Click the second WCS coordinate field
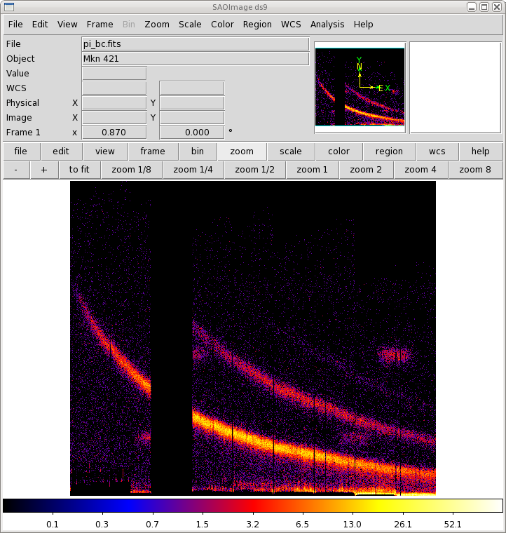 192,88
